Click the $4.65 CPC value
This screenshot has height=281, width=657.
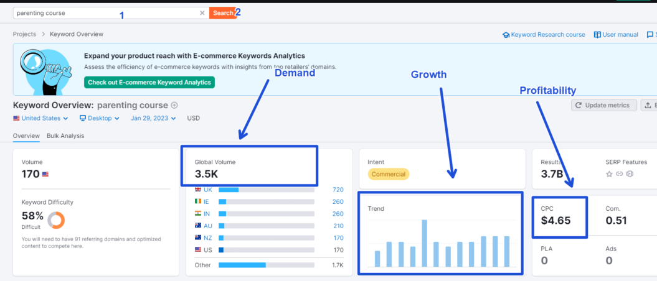[x=555, y=220]
